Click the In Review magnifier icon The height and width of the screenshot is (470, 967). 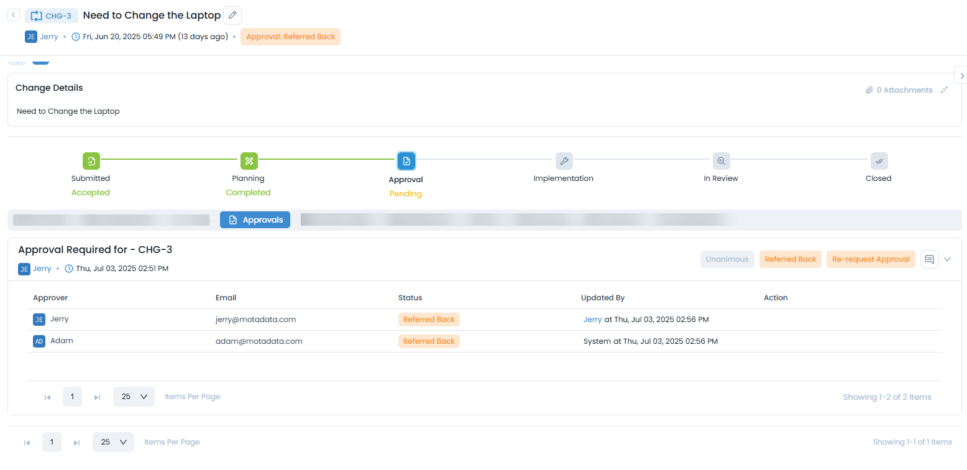tap(721, 161)
